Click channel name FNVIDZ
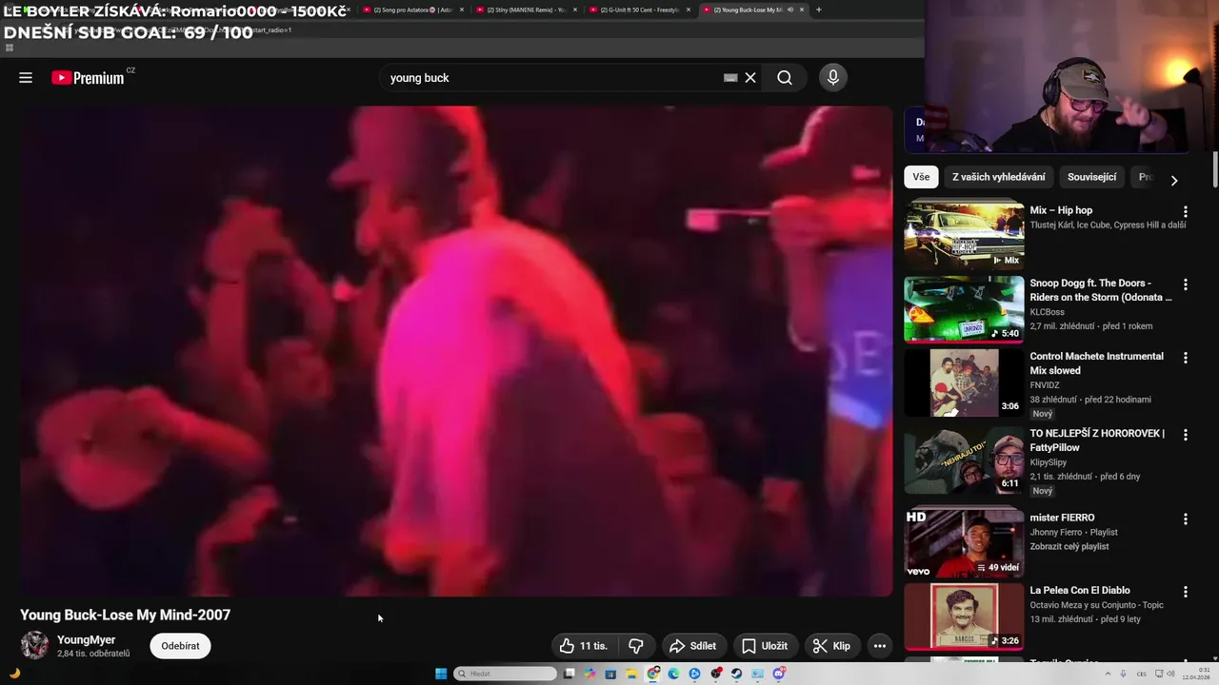The image size is (1219, 685). tap(1045, 385)
